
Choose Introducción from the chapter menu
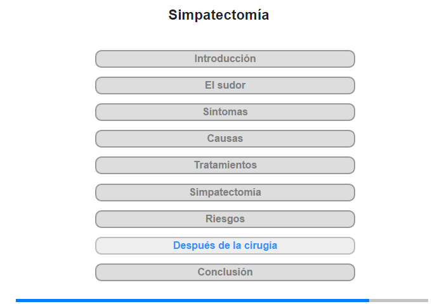pos(225,59)
